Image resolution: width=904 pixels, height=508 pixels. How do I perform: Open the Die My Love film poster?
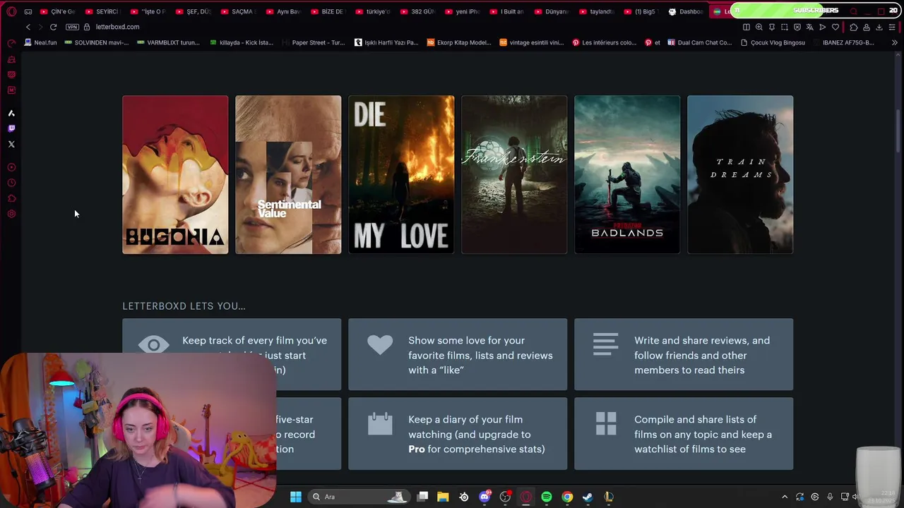click(401, 174)
